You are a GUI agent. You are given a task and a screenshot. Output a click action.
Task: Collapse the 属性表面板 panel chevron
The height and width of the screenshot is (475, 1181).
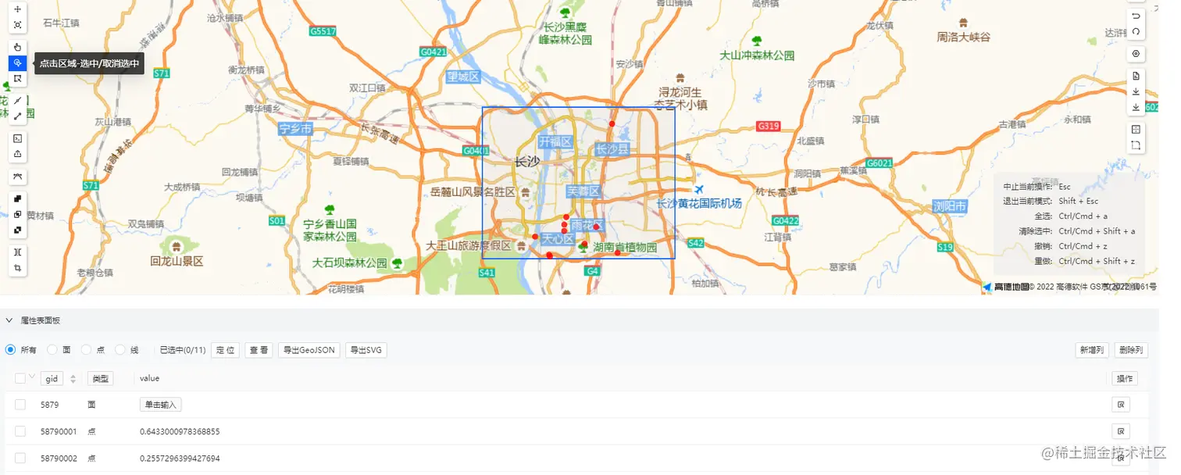click(x=9, y=320)
